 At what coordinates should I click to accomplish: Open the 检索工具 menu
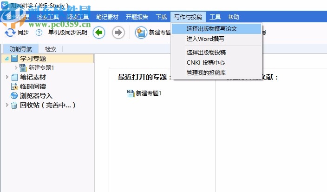pos(48,17)
